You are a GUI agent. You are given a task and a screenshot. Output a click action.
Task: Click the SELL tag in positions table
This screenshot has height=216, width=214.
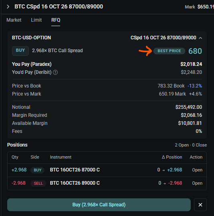(38, 183)
